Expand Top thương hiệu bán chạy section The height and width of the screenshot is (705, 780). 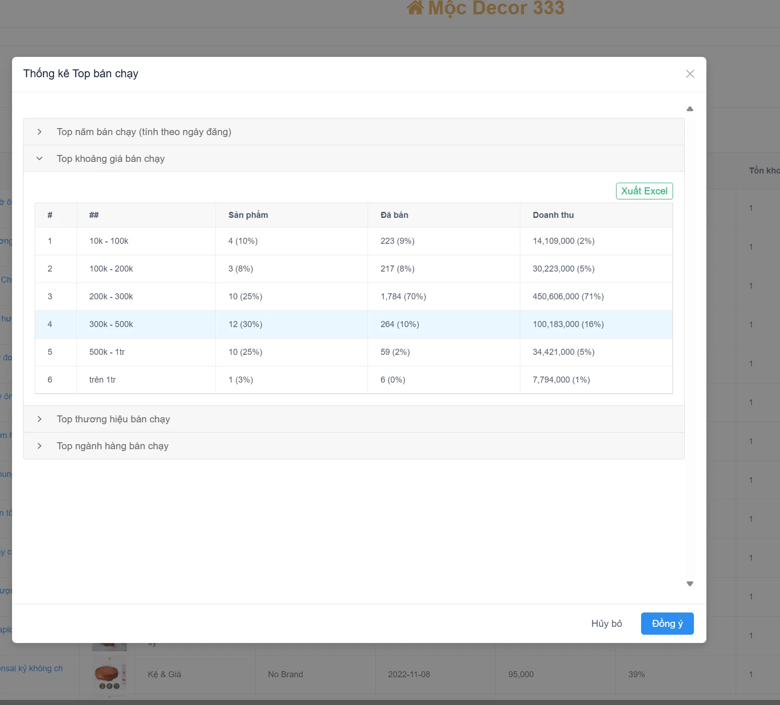(x=354, y=419)
